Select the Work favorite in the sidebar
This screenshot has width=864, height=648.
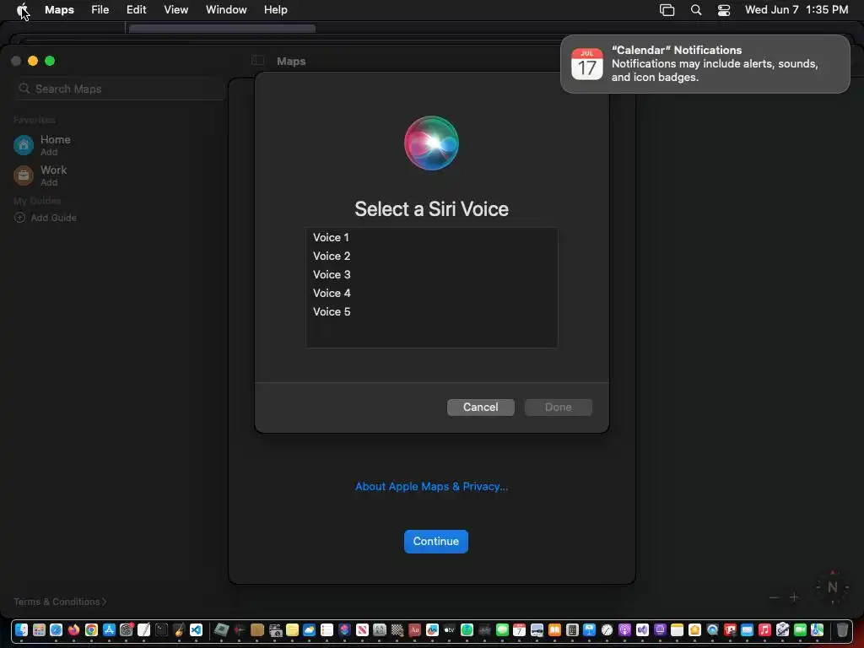(40, 175)
